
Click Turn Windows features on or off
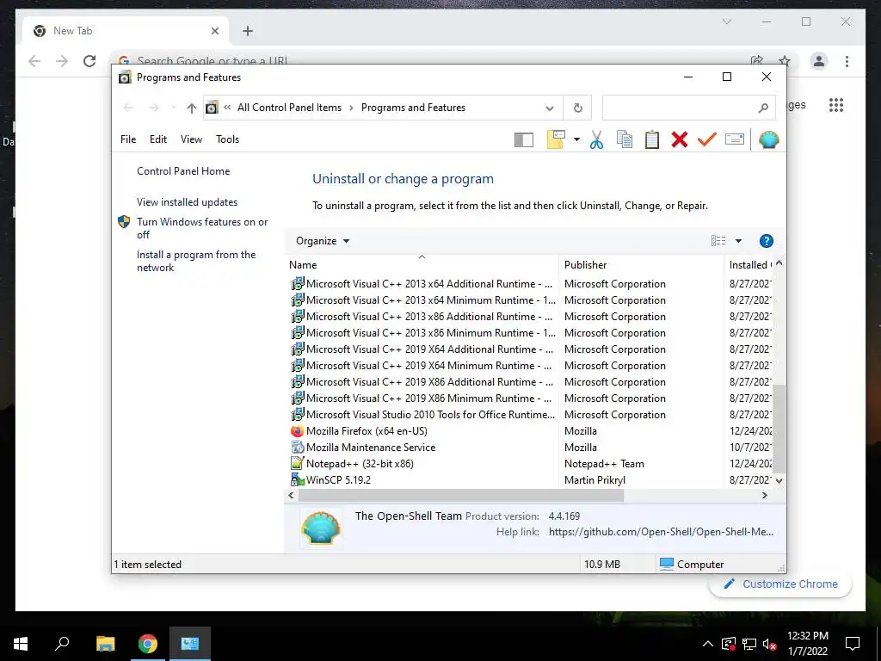pyautogui.click(x=202, y=228)
